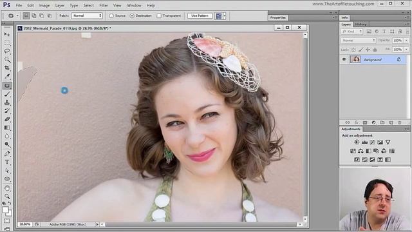Click the Background layer thumbnail
412x232 pixels.
[355, 59]
